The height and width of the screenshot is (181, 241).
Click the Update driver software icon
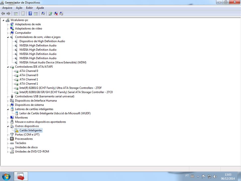coord(50,14)
